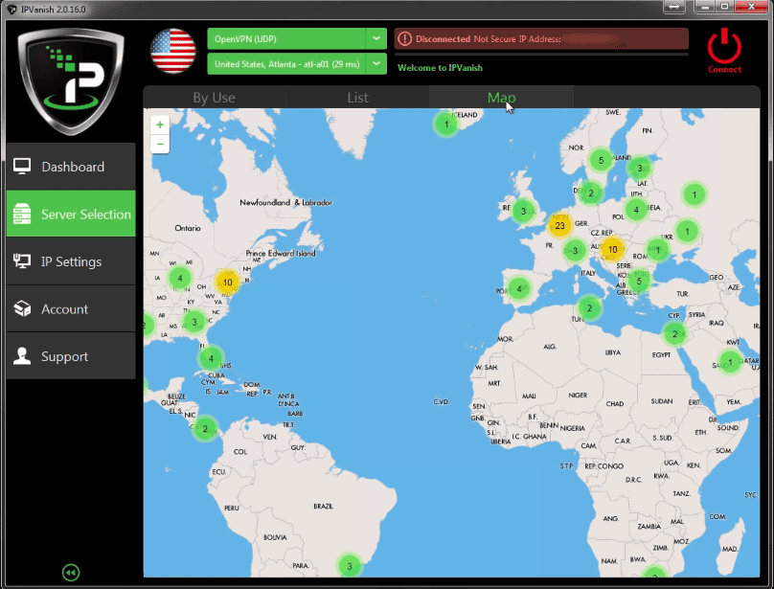Select the 2-server cluster near Egypt
The width and height of the screenshot is (774, 589).
(674, 334)
